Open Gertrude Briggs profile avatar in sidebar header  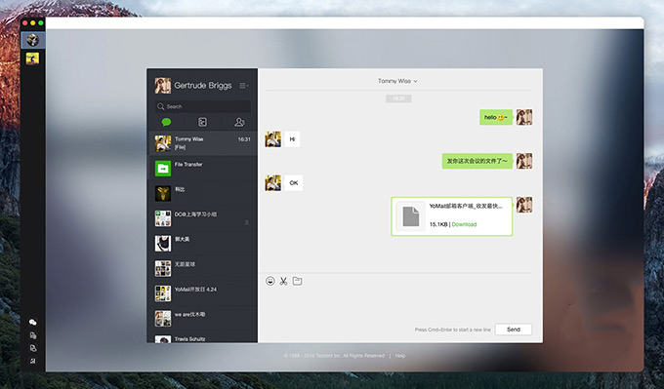163,86
